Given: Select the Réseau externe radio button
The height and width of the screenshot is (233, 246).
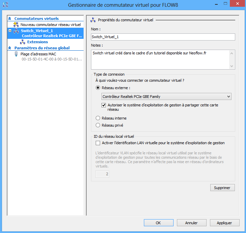Looking at the screenshot, I should point(98,88).
